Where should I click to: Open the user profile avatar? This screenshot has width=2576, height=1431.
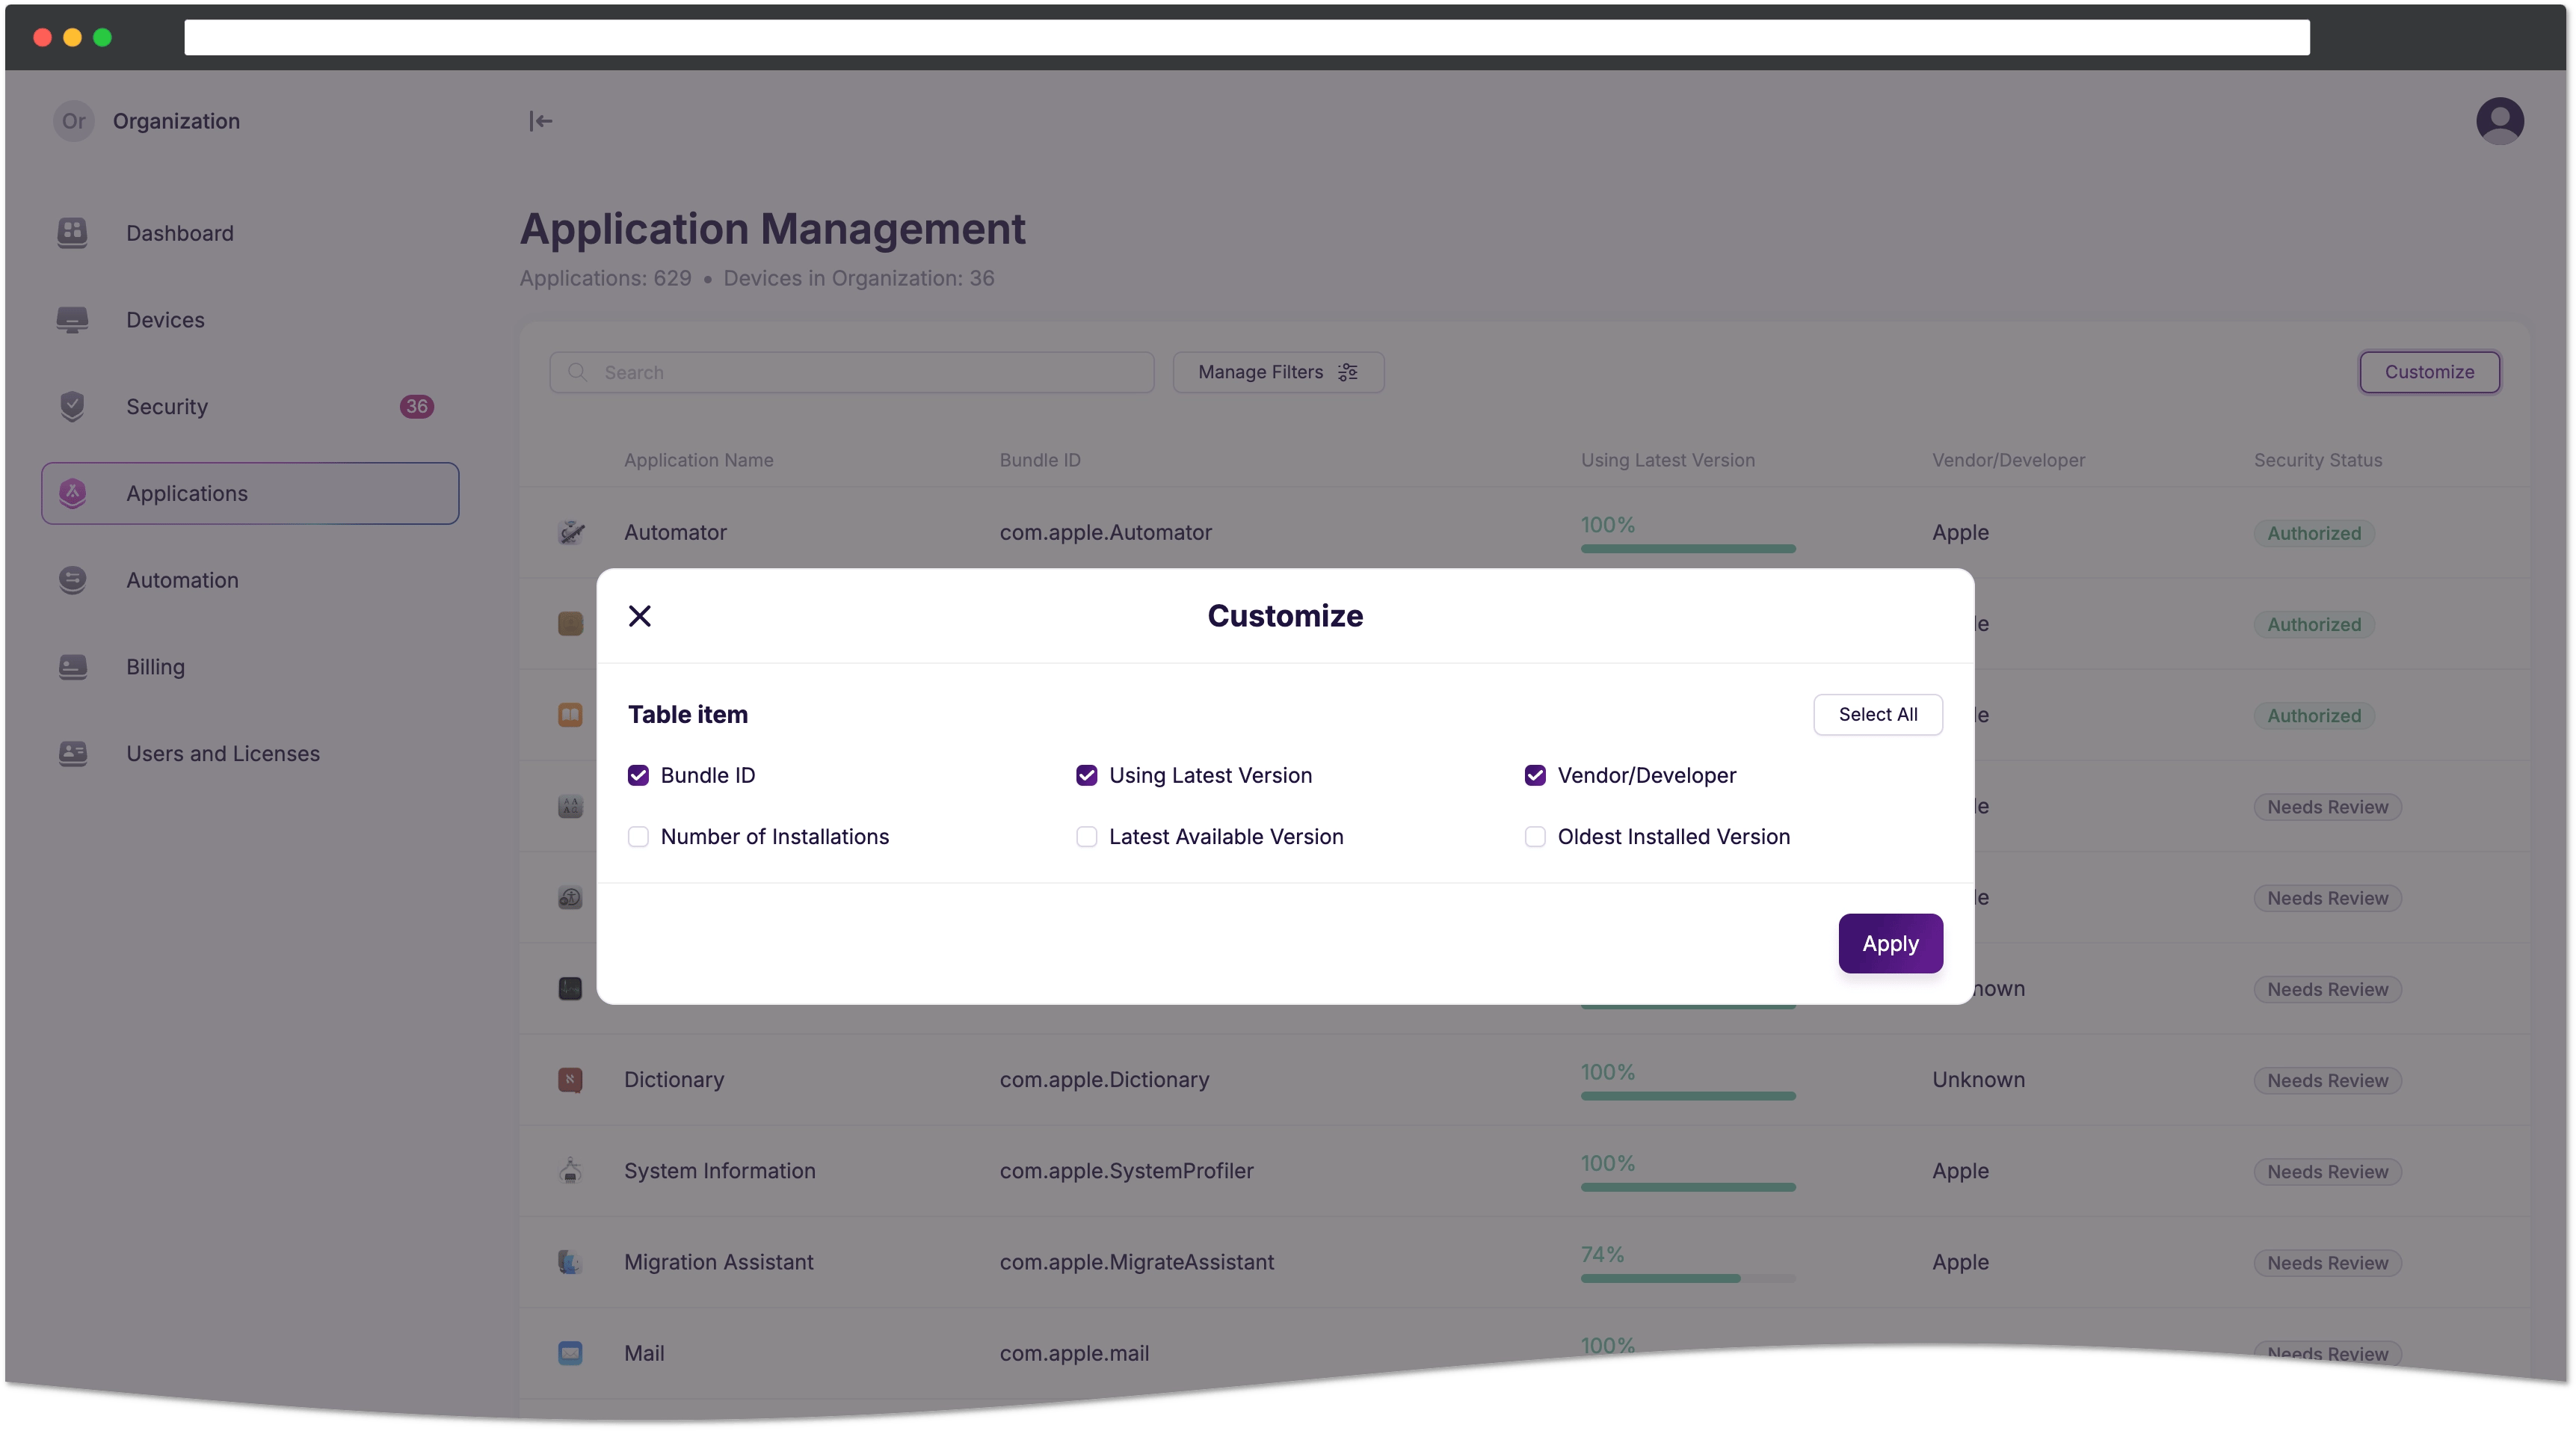(x=2499, y=121)
